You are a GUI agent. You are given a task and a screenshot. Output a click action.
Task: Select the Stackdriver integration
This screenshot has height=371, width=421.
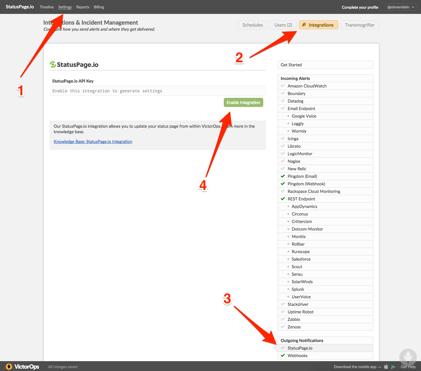click(325, 304)
